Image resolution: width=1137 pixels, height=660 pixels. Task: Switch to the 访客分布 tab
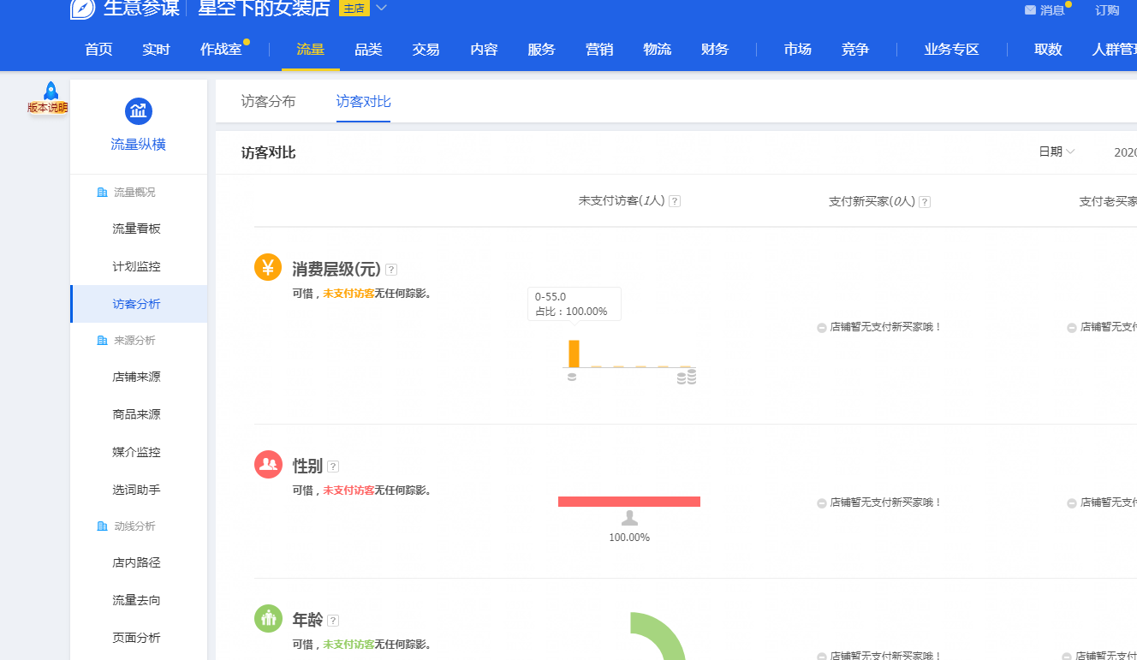pyautogui.click(x=268, y=102)
